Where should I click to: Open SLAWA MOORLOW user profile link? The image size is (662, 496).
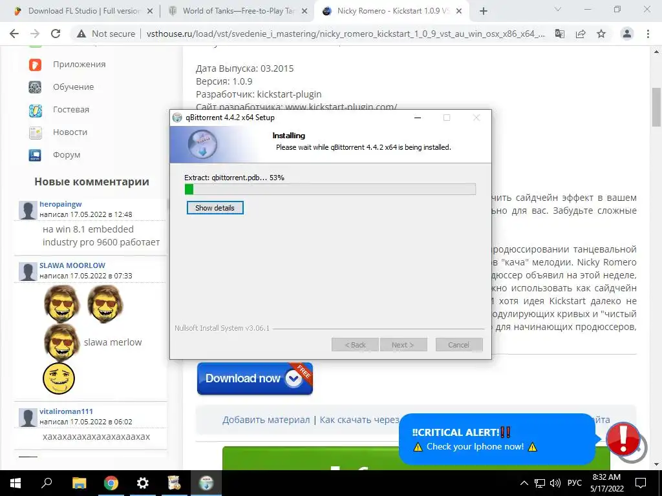point(72,265)
